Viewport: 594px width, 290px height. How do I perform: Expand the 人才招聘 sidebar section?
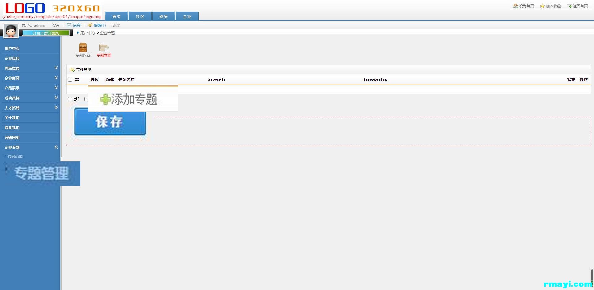pos(56,107)
